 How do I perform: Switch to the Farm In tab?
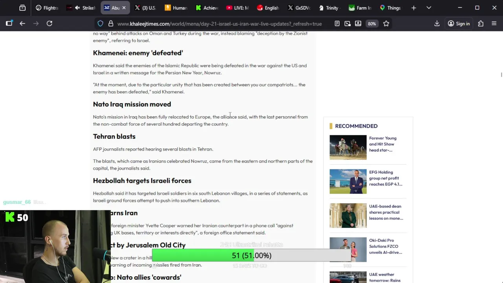[360, 8]
